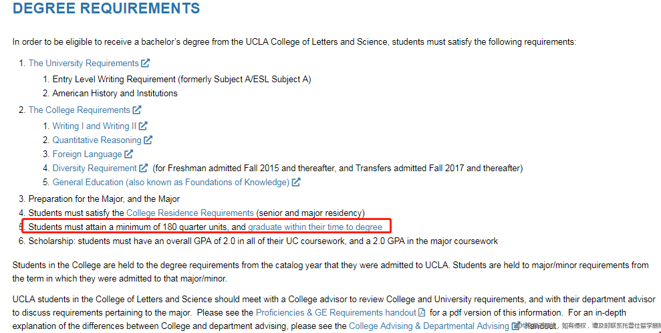Click external-link icon after General Education link
Screen dimensions: 661x333
(x=296, y=183)
